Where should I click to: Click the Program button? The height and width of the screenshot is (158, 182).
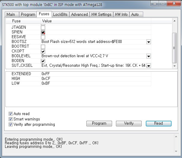coord(99,123)
